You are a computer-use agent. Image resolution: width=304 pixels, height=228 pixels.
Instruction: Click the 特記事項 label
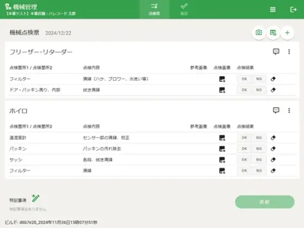[x=18, y=200]
